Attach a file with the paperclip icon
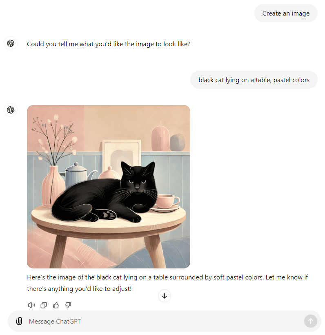This screenshot has width=325, height=335. point(19,321)
